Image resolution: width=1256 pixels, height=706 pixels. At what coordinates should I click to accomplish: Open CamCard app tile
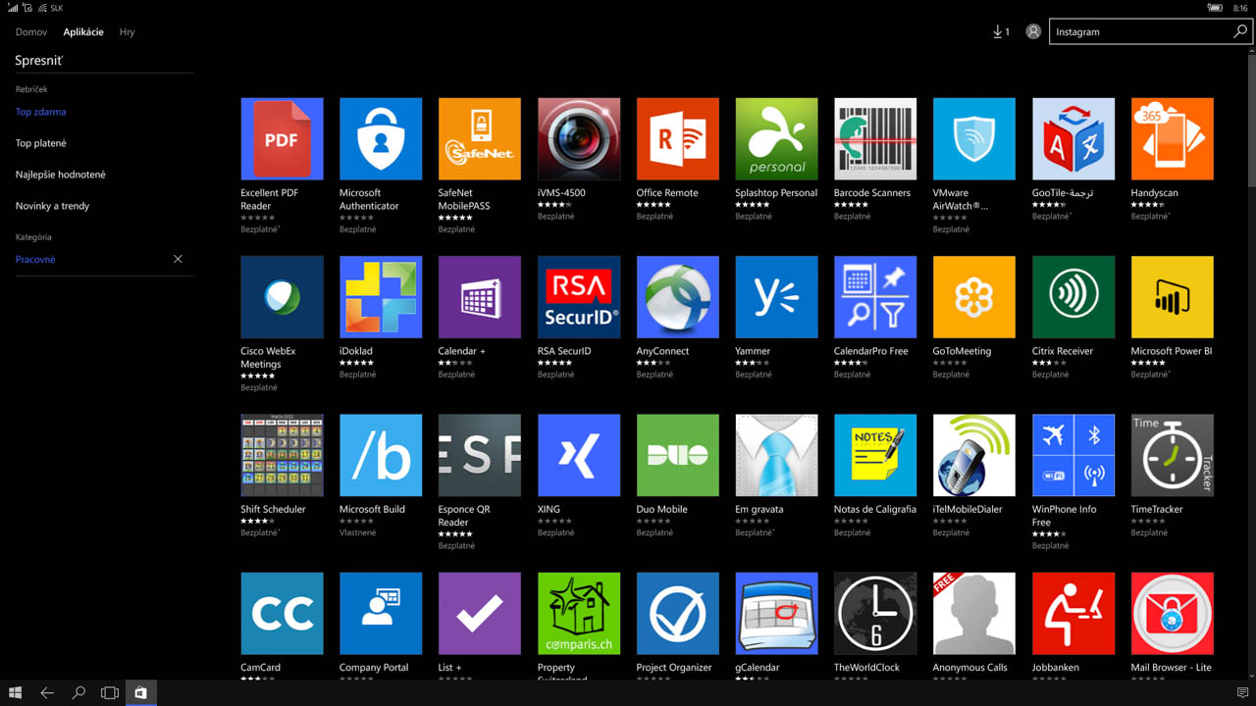[282, 614]
